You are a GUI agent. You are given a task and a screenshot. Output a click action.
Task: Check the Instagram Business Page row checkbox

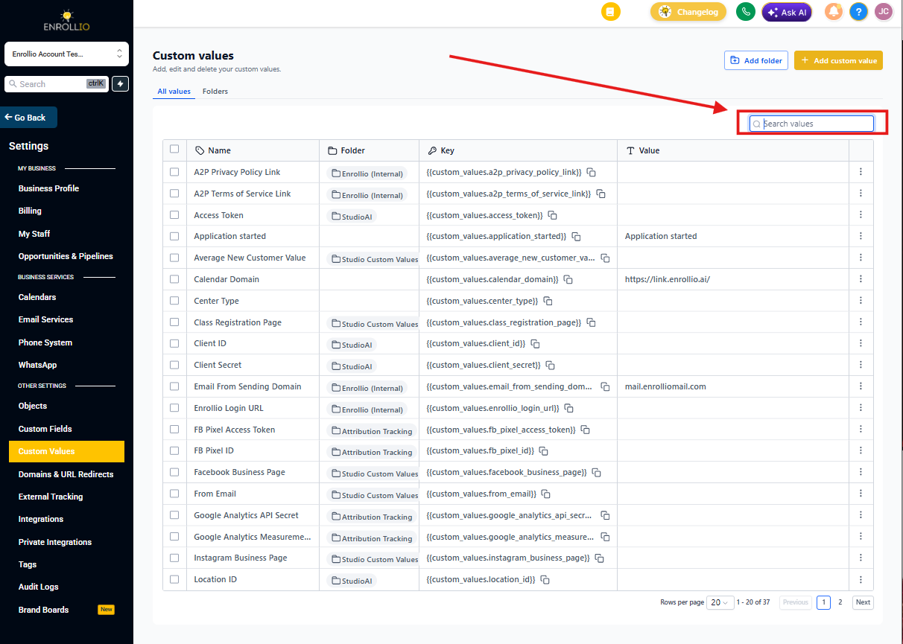[x=174, y=558]
